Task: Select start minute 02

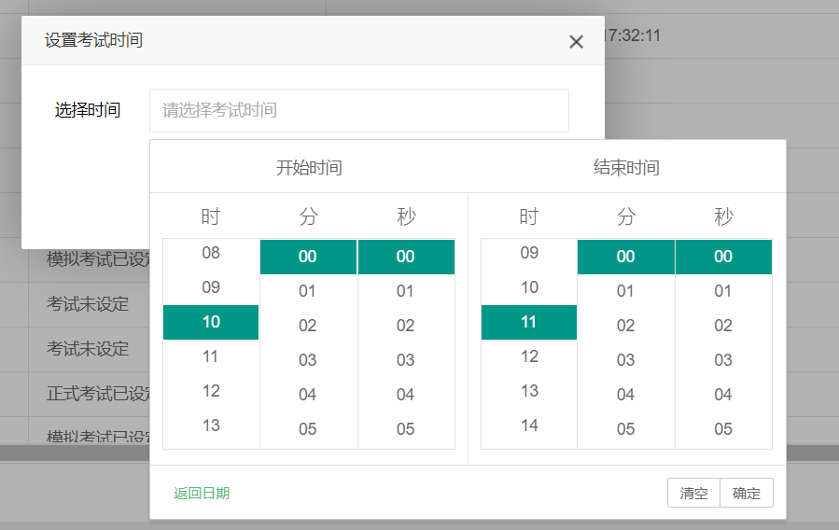Action: 308,326
